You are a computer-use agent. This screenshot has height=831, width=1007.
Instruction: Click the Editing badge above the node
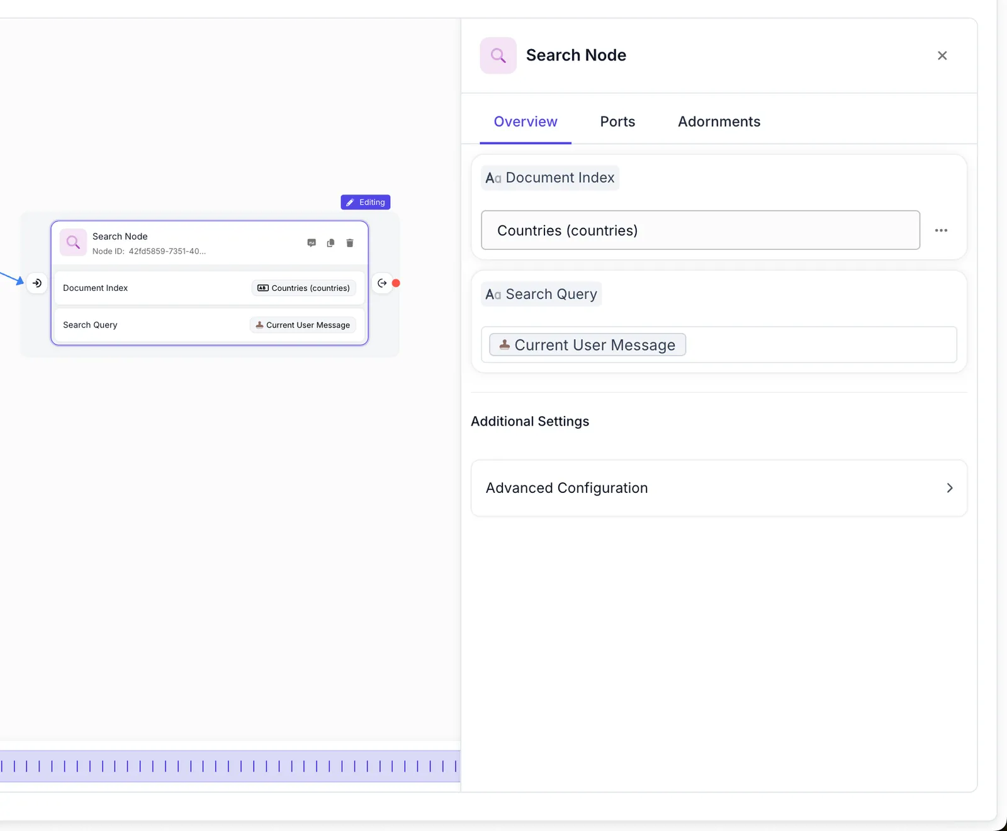(366, 202)
